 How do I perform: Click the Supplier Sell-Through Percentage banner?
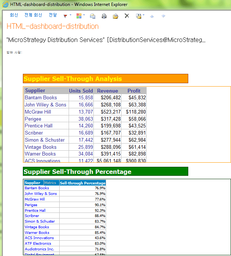(105, 171)
